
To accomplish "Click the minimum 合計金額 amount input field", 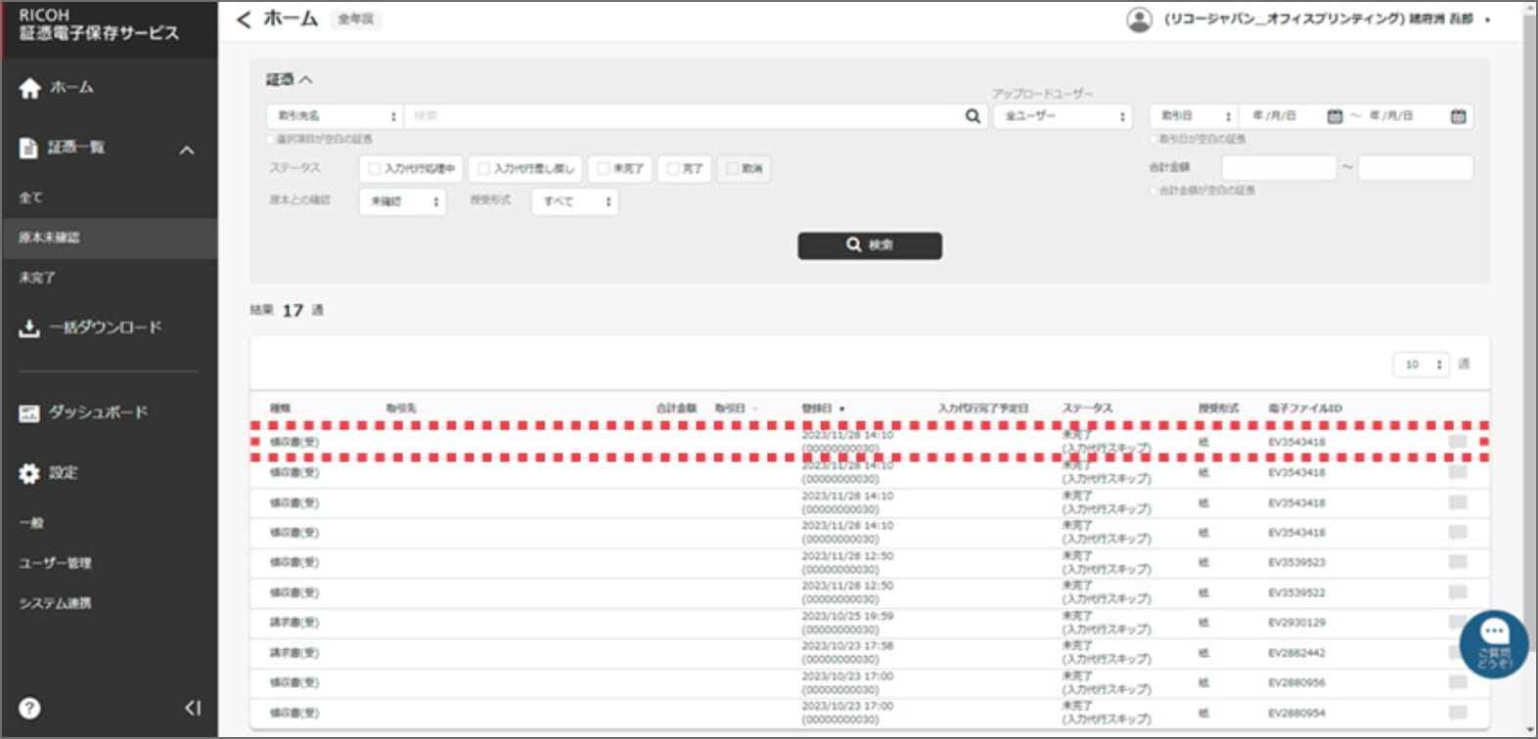I will pos(1278,168).
